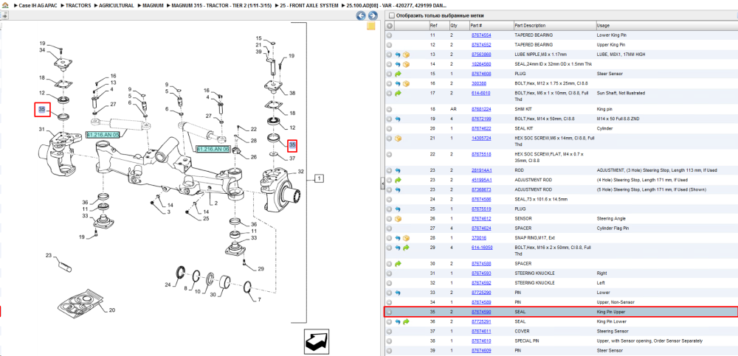
Task: Open part number 87674554 link
Action: pyautogui.click(x=481, y=35)
